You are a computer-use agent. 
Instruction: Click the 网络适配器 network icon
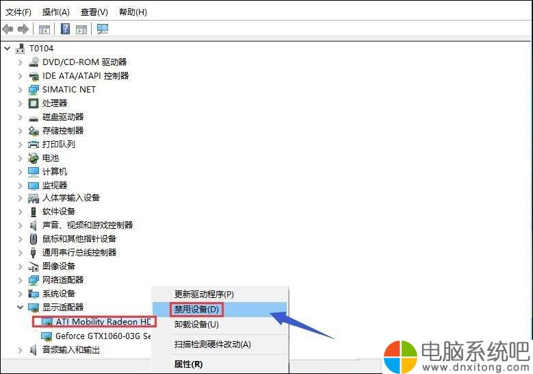34,280
